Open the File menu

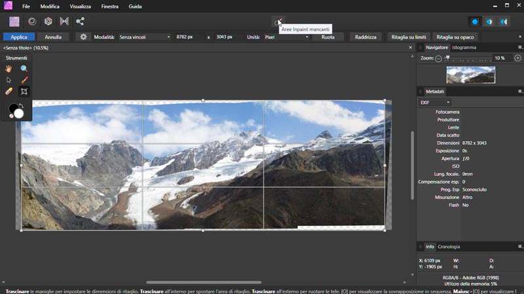26,7
